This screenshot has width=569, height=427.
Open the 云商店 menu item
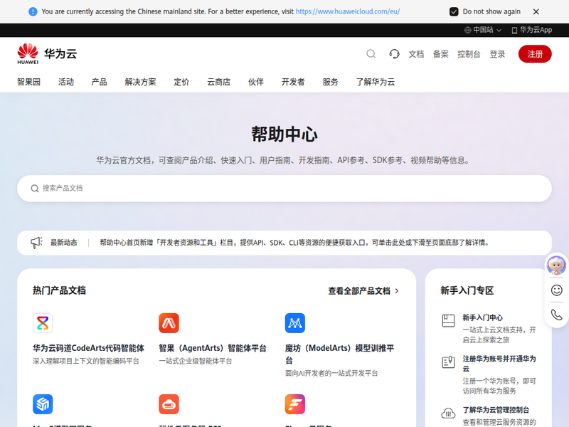pyautogui.click(x=219, y=82)
